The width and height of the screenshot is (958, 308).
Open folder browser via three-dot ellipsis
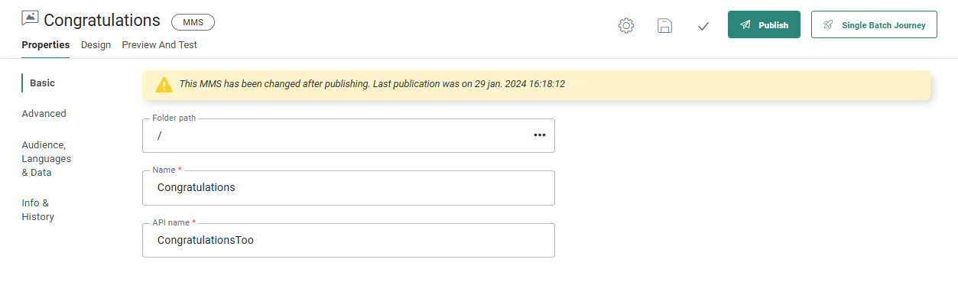[x=540, y=135]
